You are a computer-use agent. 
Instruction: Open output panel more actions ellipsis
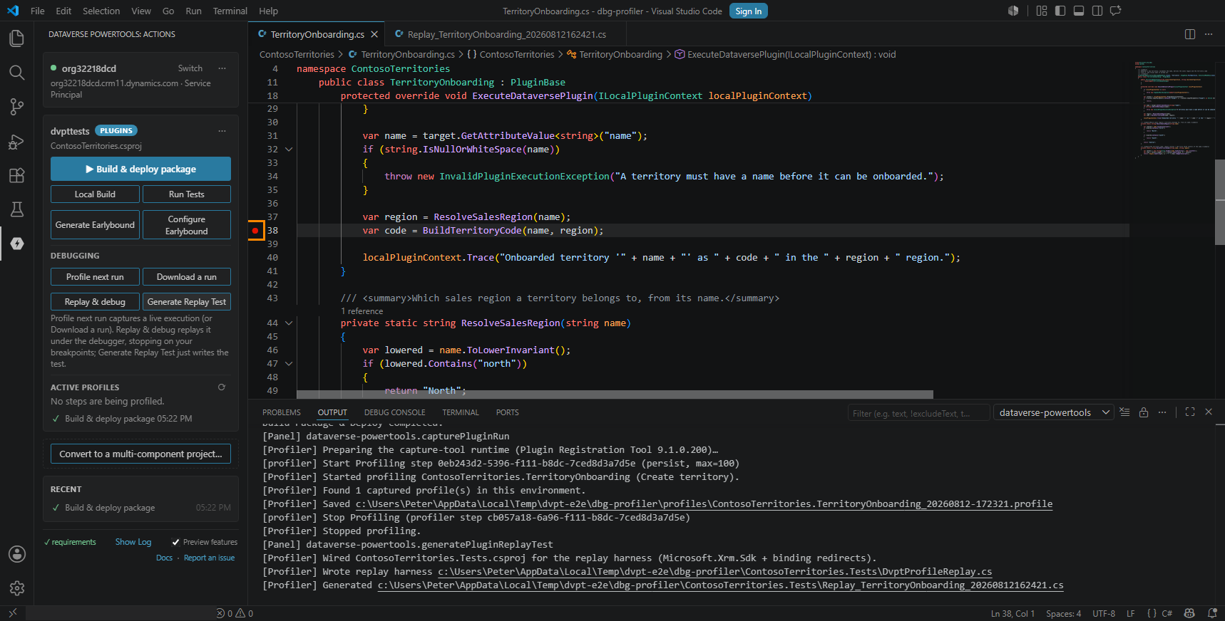[1162, 412]
